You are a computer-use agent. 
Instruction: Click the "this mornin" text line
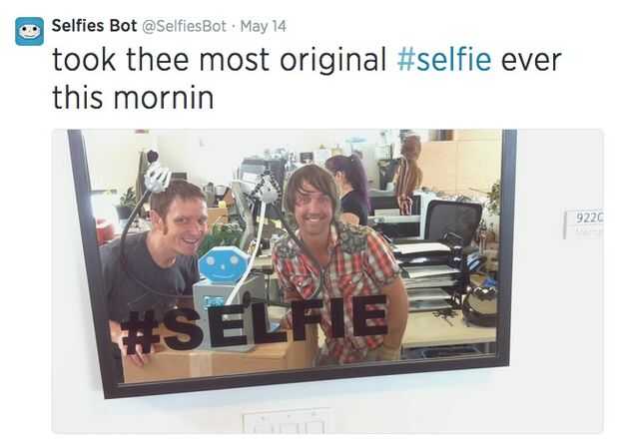pyautogui.click(x=133, y=98)
